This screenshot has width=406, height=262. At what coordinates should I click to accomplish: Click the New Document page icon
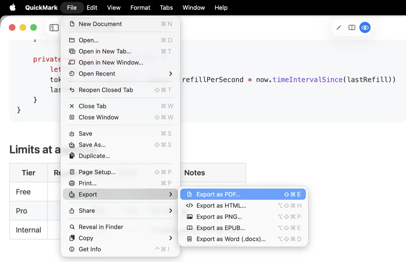72,24
